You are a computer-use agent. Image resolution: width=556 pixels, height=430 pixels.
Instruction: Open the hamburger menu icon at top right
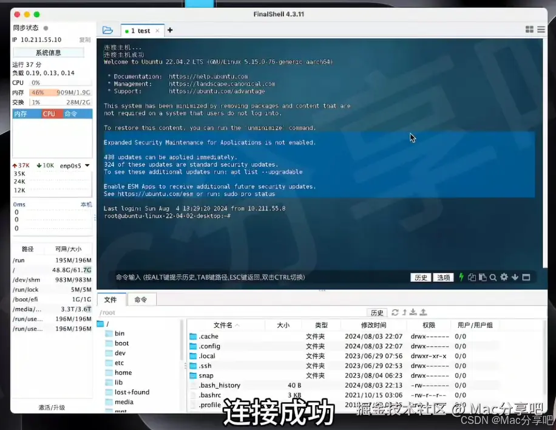(x=541, y=29)
